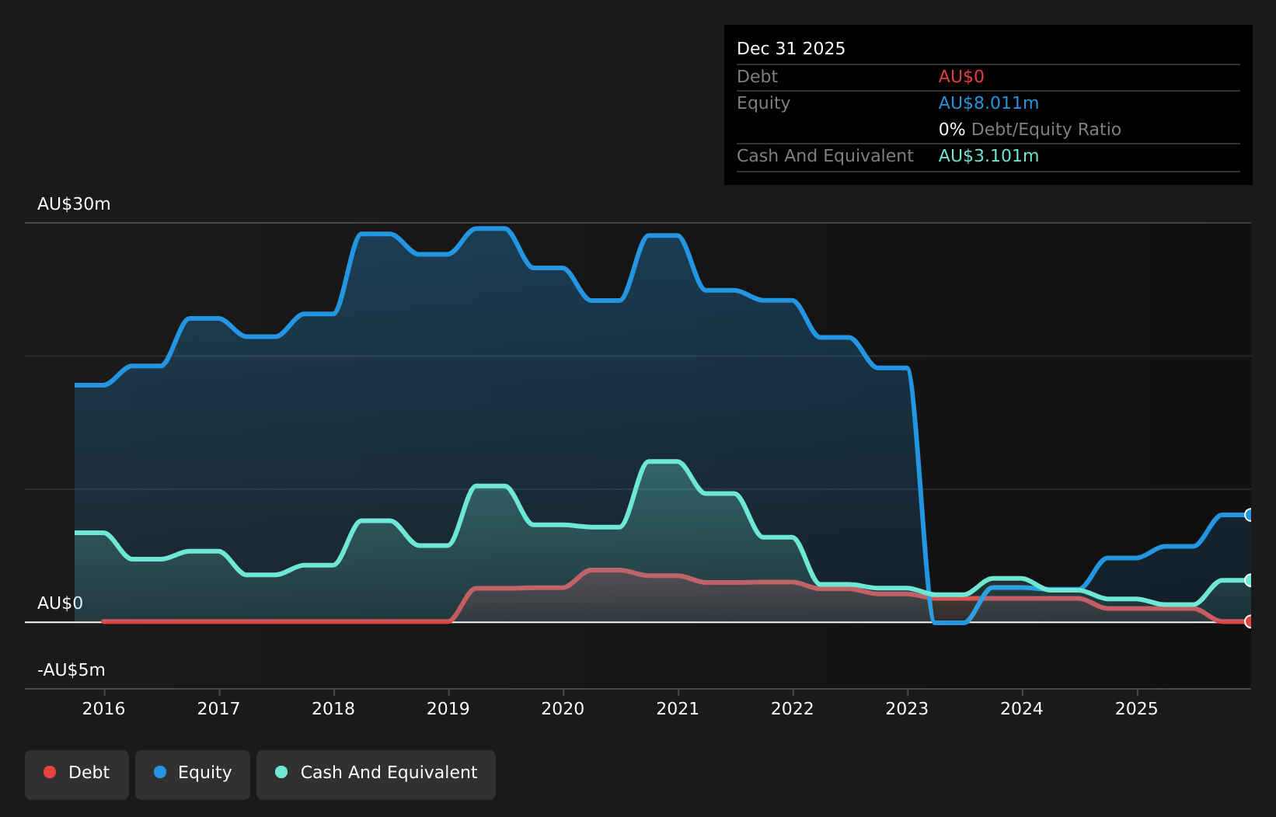The width and height of the screenshot is (1276, 817).
Task: Click the Cash And Equivalent tooltip label
Action: pyautogui.click(x=825, y=156)
